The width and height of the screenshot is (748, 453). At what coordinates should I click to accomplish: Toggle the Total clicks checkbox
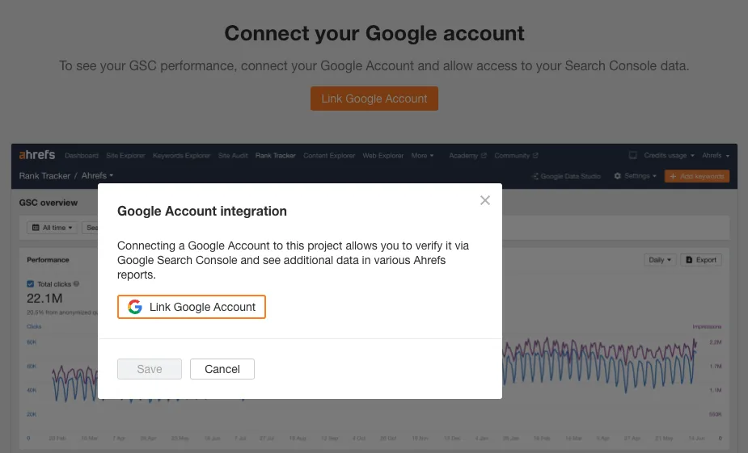click(x=31, y=284)
